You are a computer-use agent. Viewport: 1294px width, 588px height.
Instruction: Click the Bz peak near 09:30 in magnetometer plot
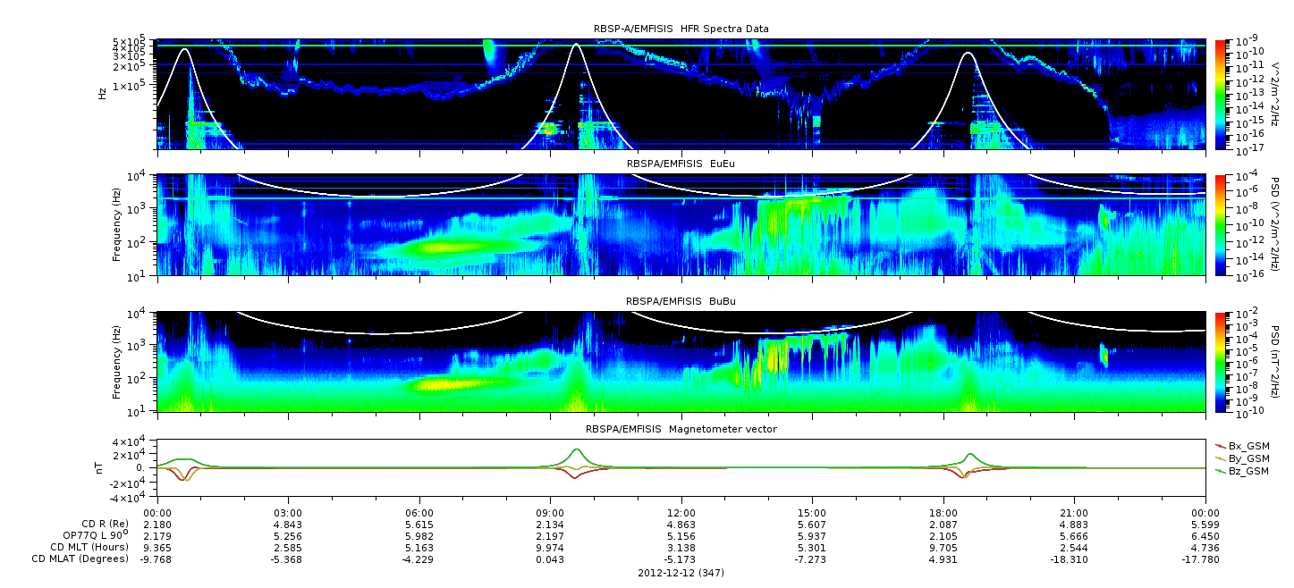(x=577, y=450)
